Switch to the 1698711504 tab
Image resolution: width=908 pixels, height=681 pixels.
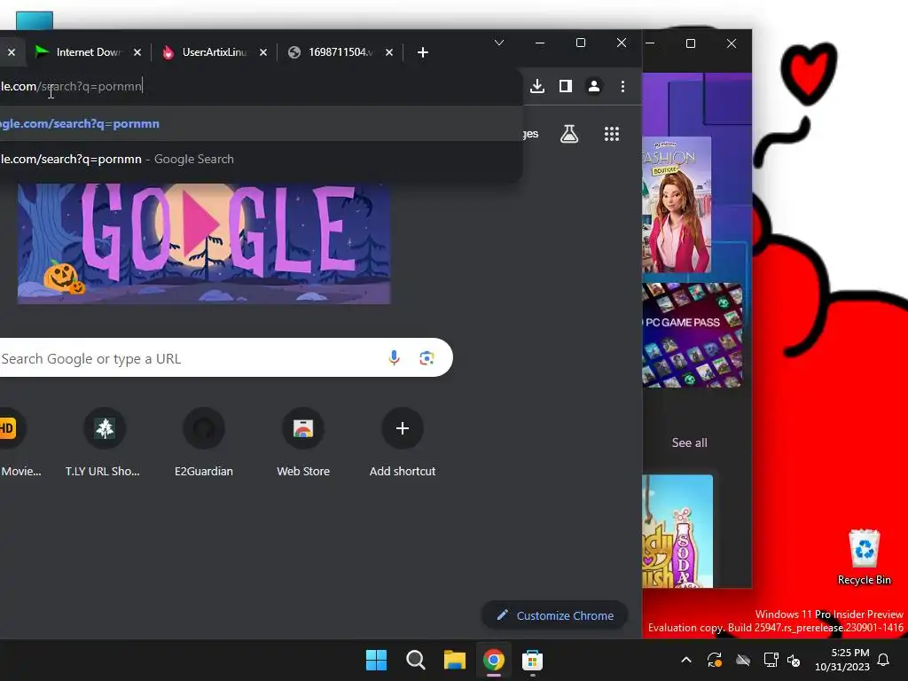340,52
